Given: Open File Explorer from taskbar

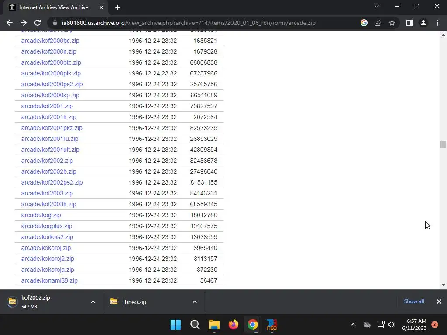Looking at the screenshot, I should pyautogui.click(x=214, y=325).
